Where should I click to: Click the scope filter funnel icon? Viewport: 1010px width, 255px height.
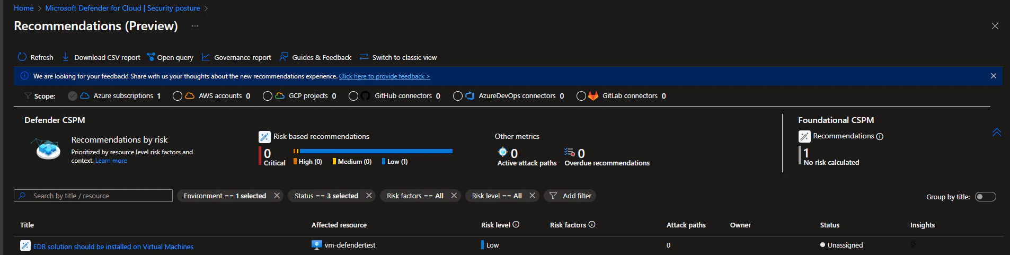28,95
